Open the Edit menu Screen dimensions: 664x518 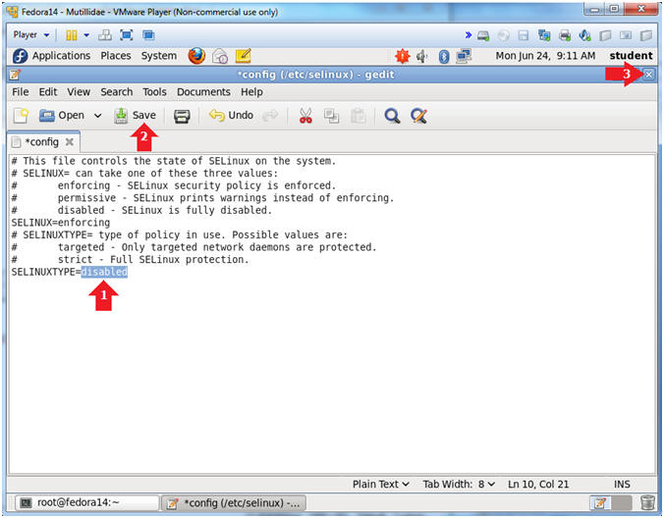48,92
